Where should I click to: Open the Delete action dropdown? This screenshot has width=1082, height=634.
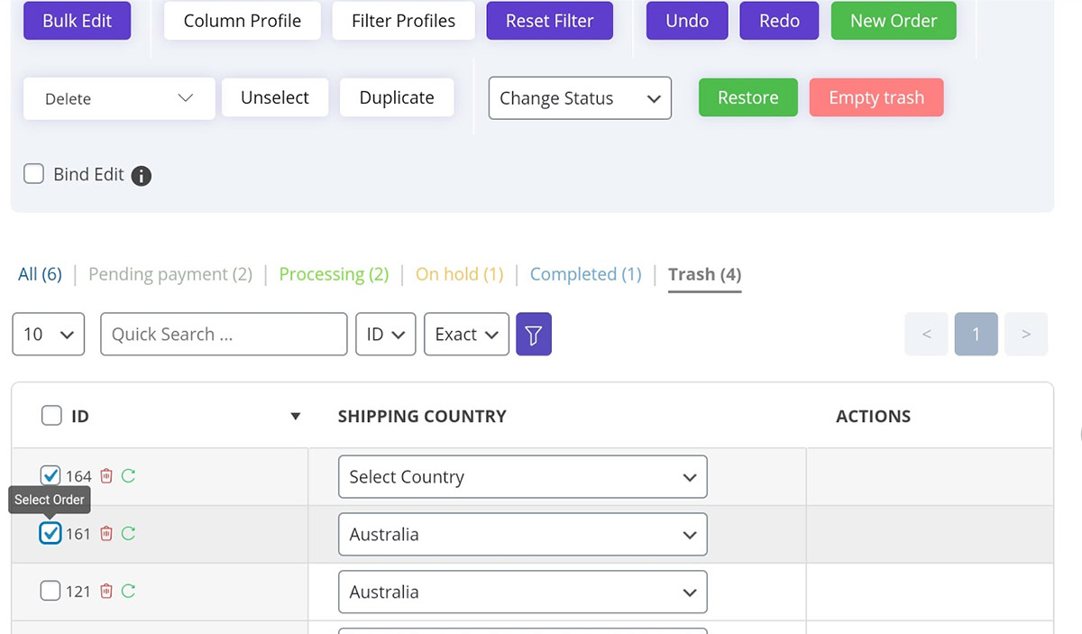pos(119,98)
